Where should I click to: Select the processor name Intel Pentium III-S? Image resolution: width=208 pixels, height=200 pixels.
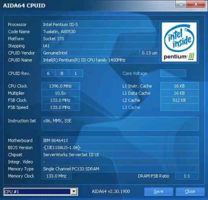[x=60, y=24]
